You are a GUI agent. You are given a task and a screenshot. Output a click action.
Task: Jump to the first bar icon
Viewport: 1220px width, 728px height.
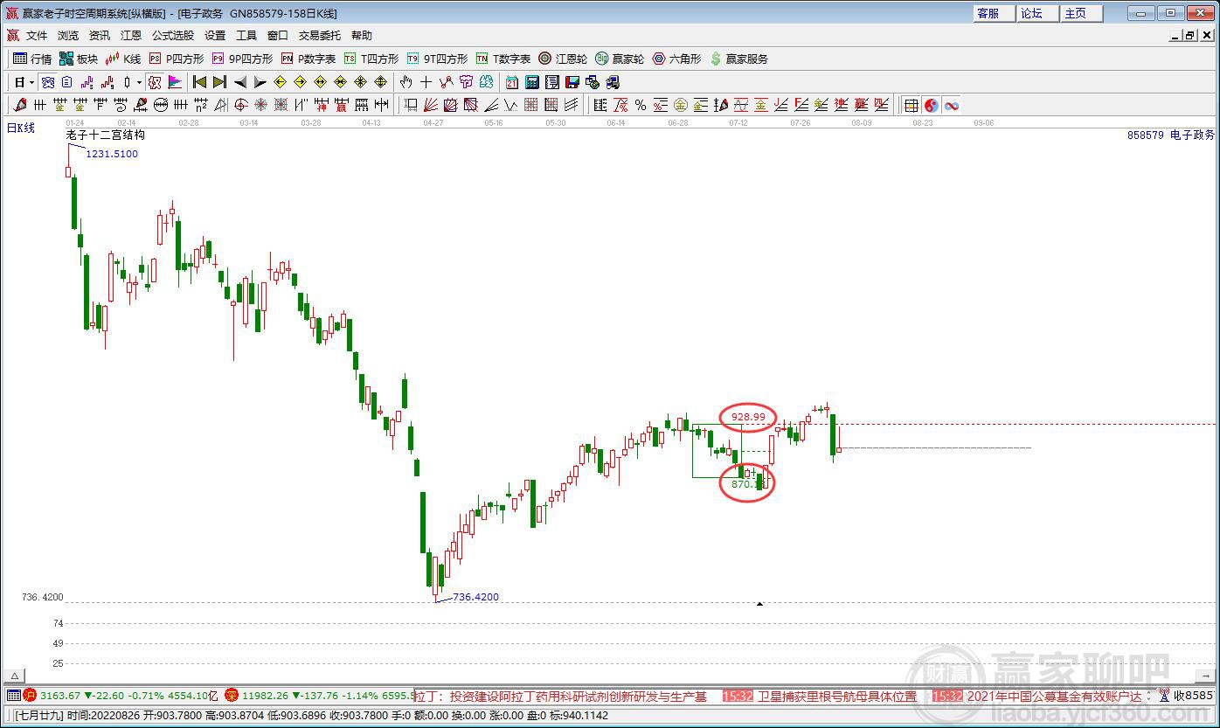click(x=199, y=82)
